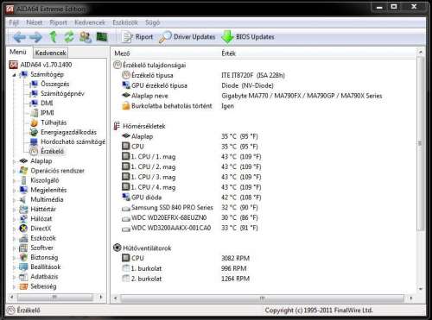Select the Samsung SSD 840 PRO Series row

(x=190, y=208)
